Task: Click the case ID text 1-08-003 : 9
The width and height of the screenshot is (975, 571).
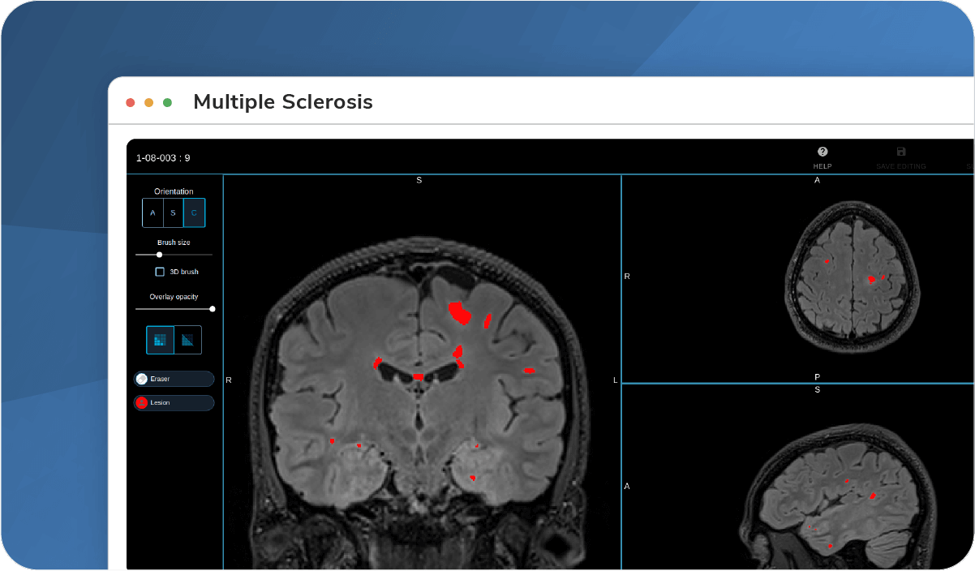Action: pyautogui.click(x=163, y=158)
